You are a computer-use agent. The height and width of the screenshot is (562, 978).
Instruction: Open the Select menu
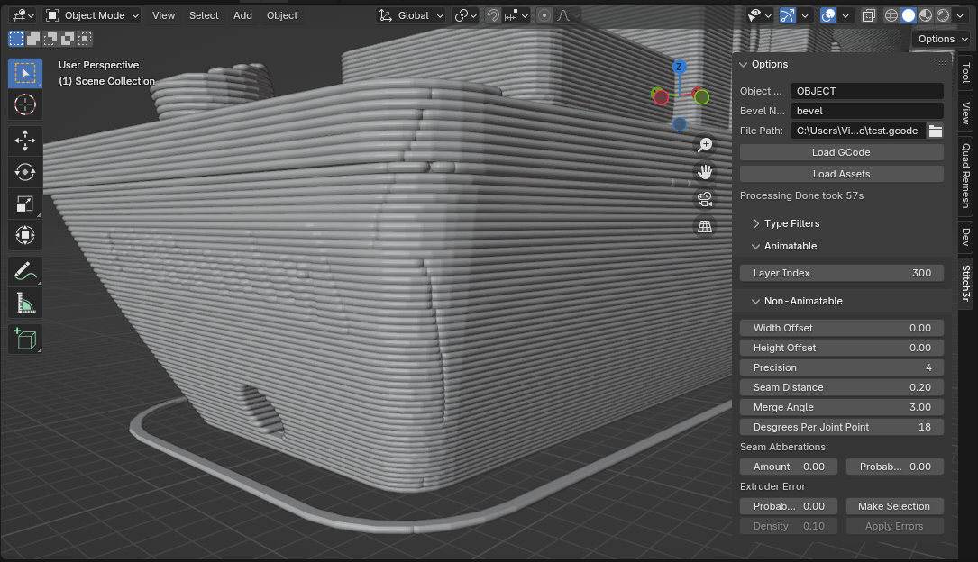click(204, 15)
